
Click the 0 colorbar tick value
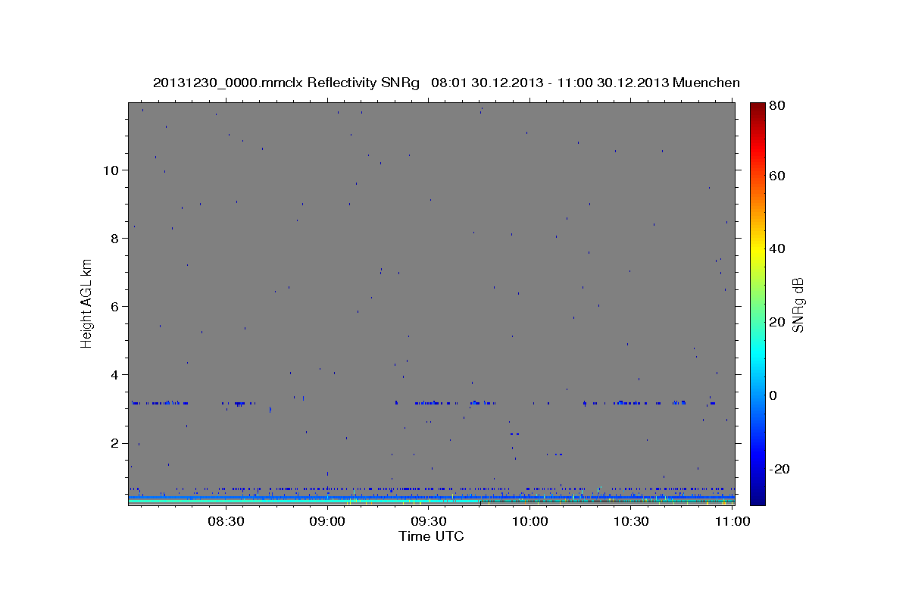point(774,395)
